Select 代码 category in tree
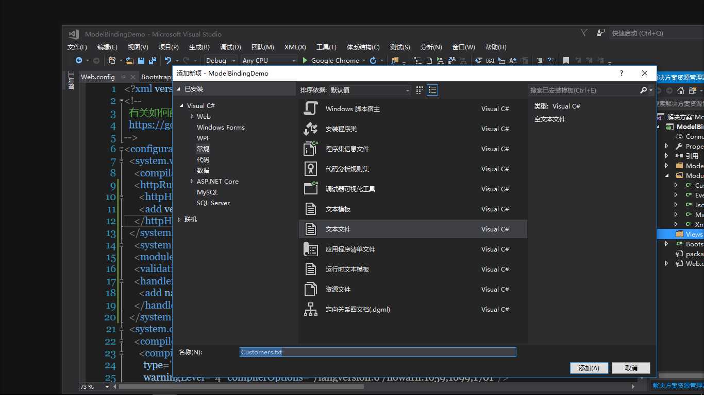Viewport: 704px width, 395px height. (x=203, y=159)
